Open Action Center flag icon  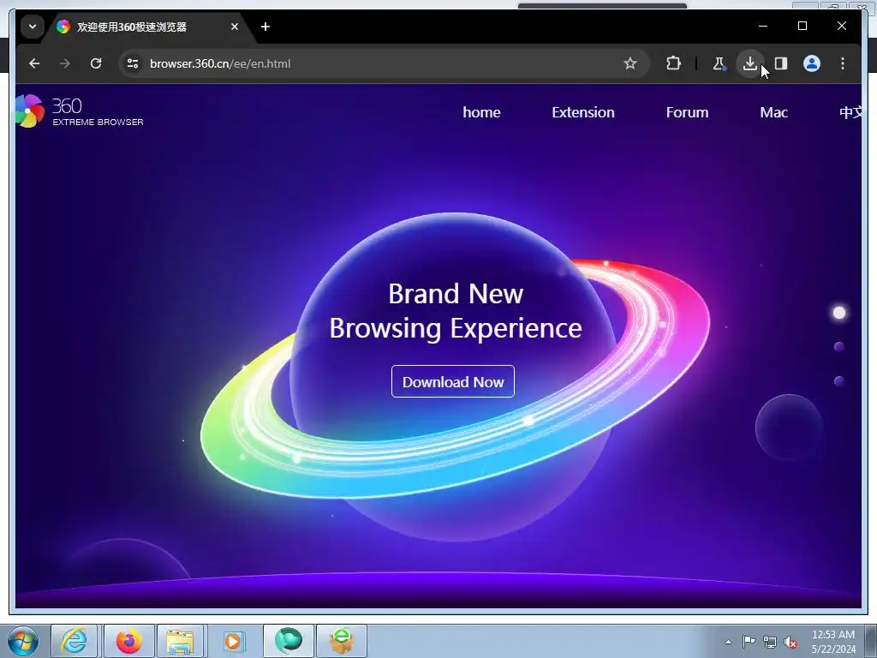(x=749, y=641)
